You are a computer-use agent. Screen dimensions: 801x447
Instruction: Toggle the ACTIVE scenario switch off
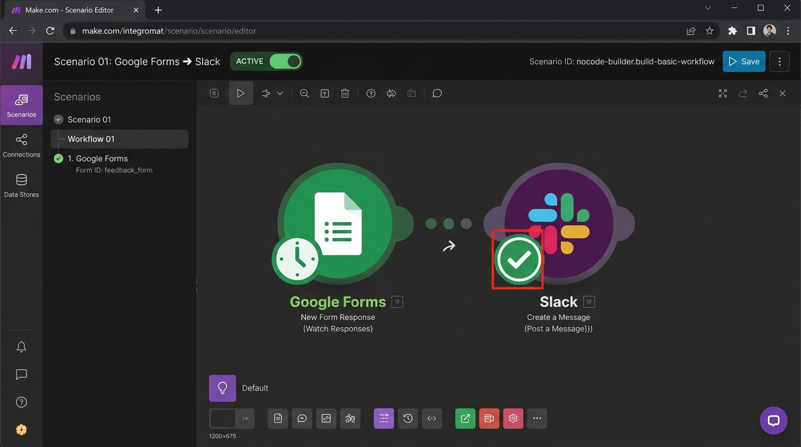pyautogui.click(x=285, y=61)
